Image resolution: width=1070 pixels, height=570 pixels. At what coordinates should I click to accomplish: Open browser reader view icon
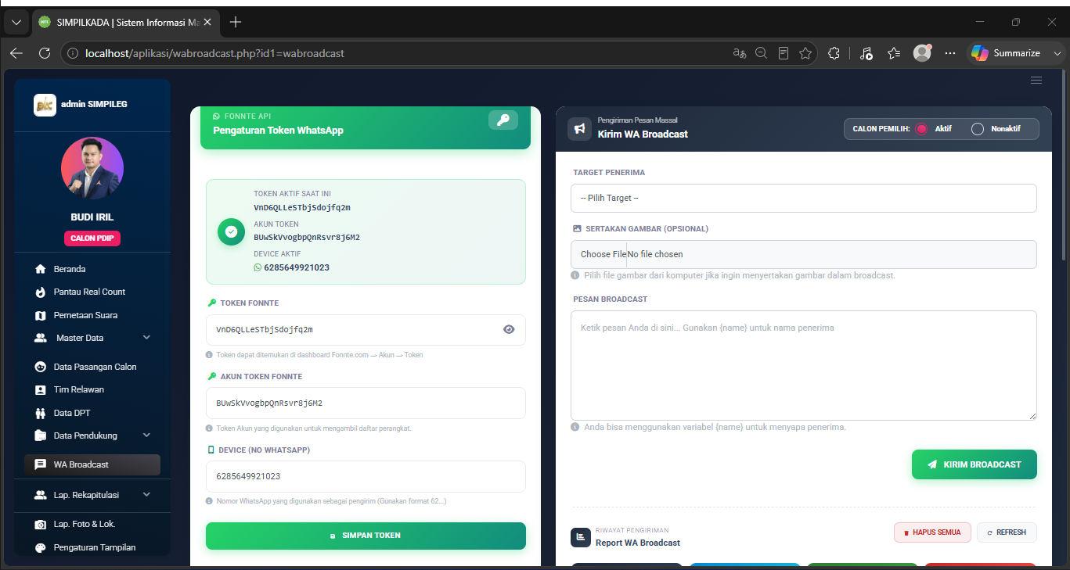(783, 53)
